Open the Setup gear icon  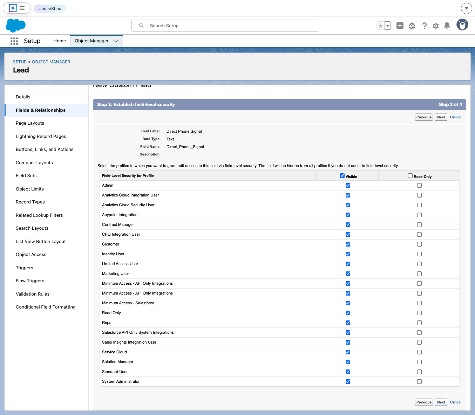pos(436,26)
